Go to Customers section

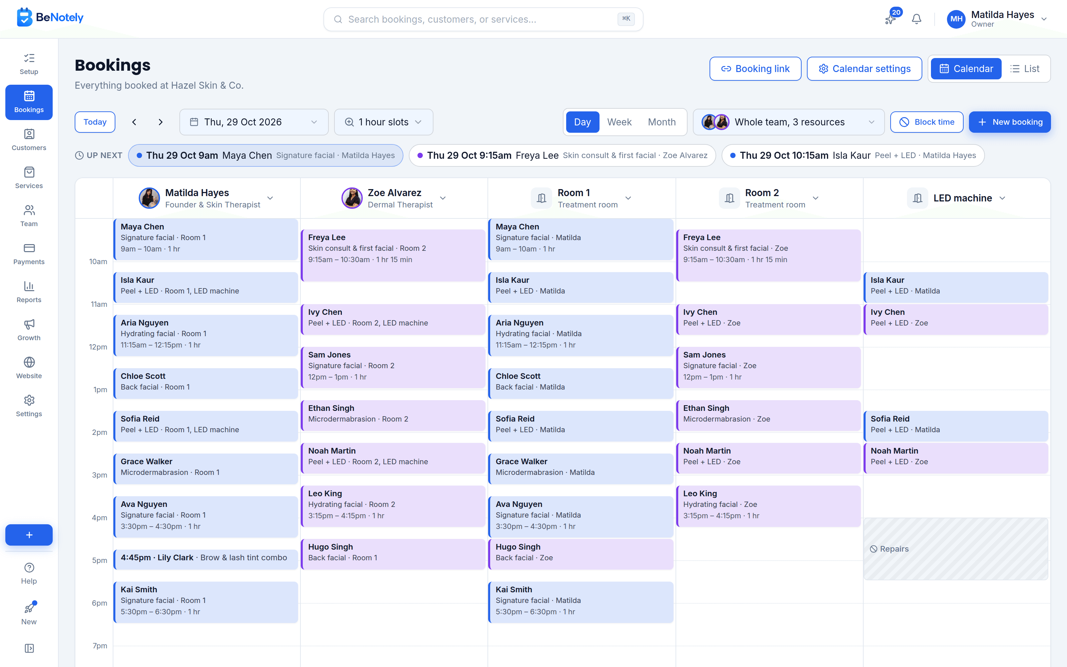tap(29, 140)
